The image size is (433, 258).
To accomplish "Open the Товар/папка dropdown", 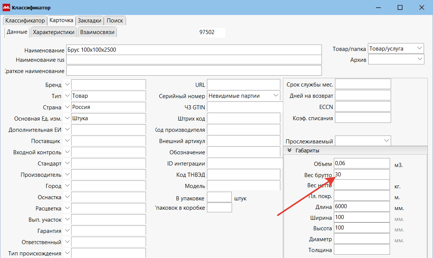I will point(396,49).
